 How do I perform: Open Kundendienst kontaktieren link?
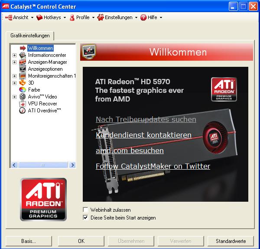143,135
